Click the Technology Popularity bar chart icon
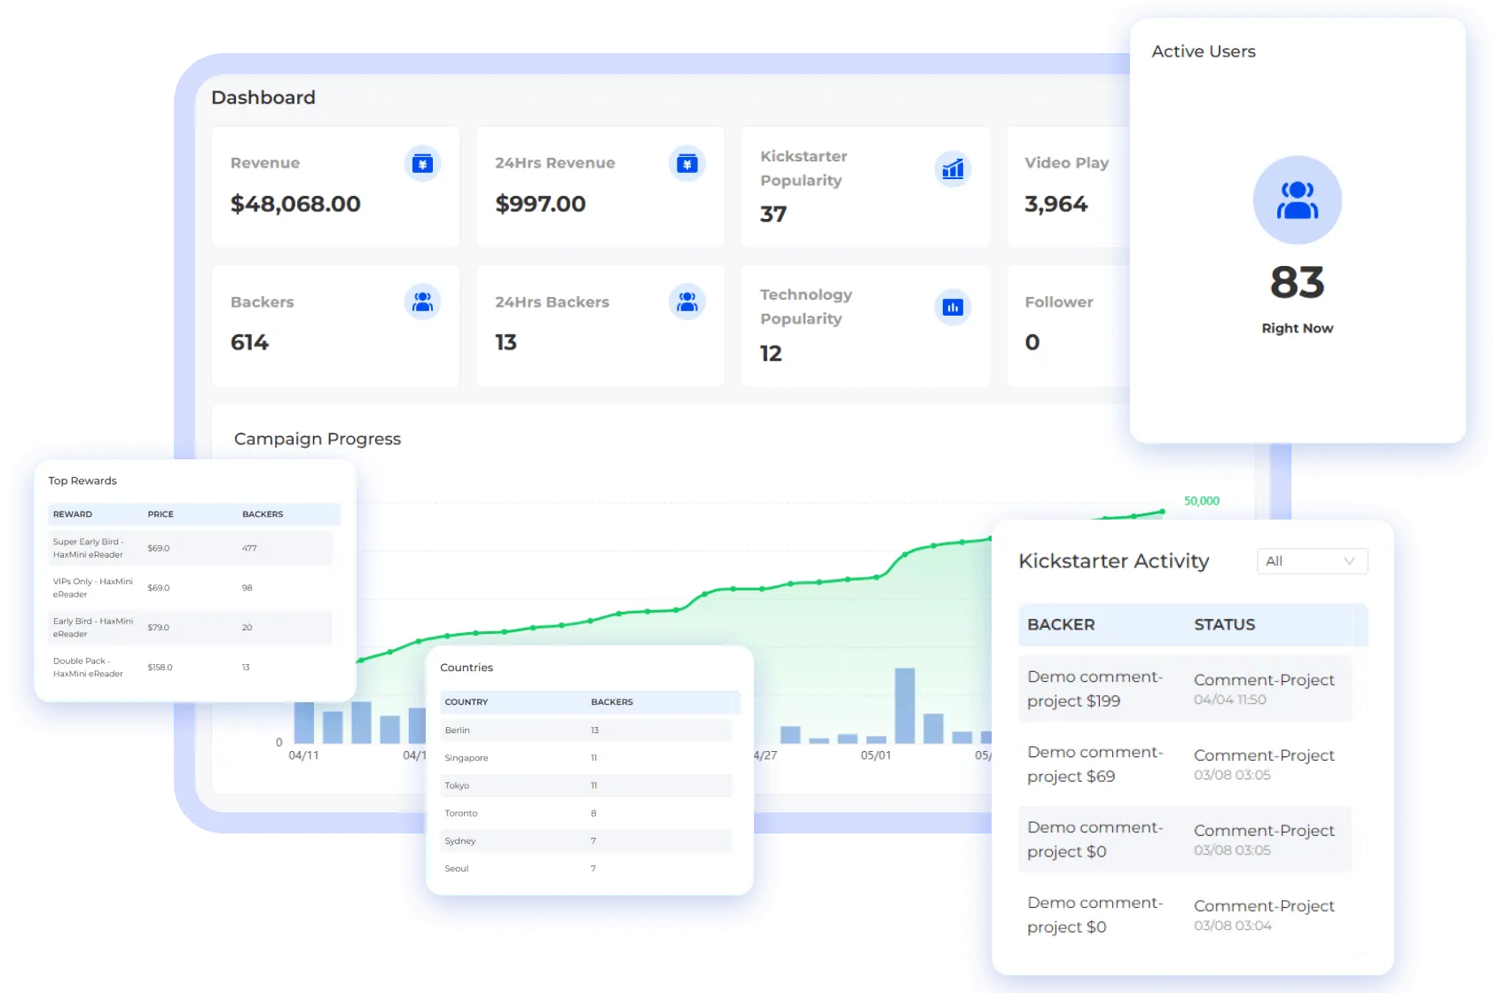 click(x=953, y=307)
